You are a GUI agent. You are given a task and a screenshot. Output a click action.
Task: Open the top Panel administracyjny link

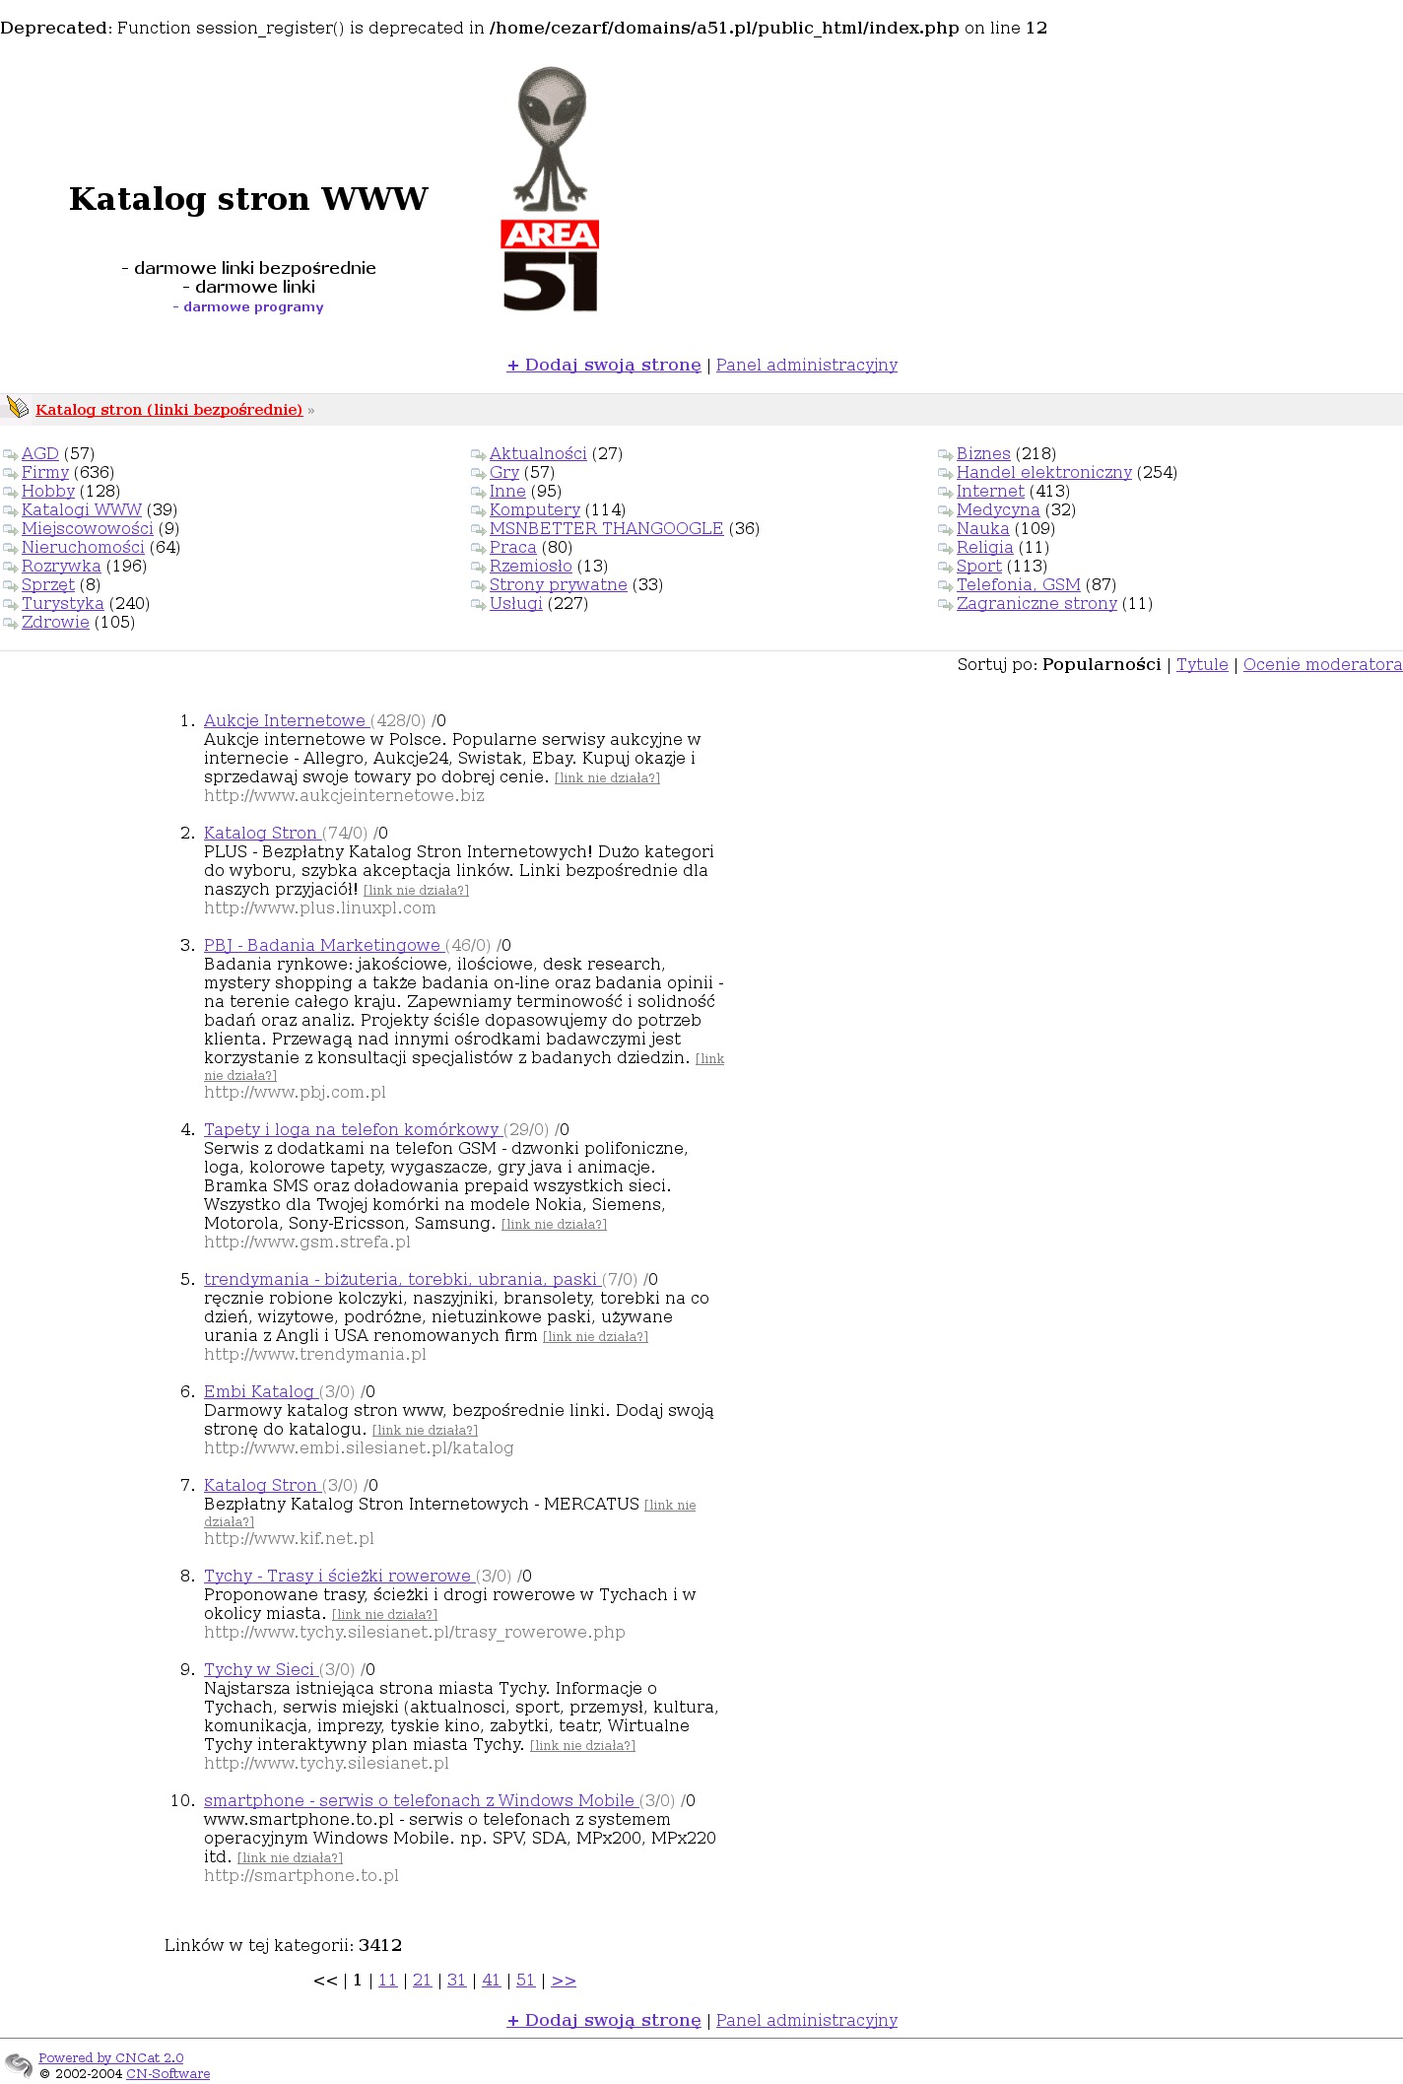pyautogui.click(x=806, y=366)
